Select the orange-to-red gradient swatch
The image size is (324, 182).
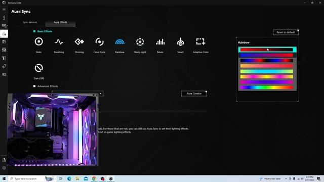pos(267,66)
